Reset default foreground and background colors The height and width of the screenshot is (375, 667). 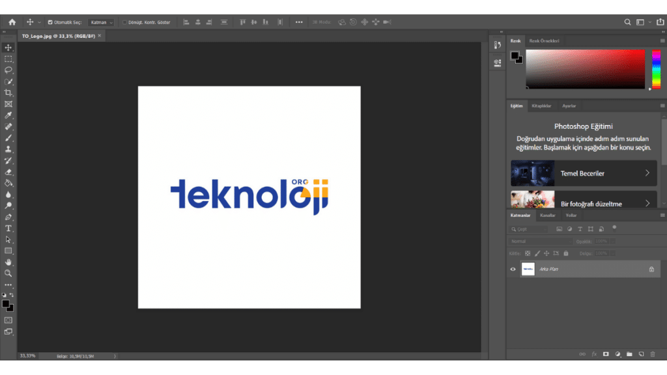point(5,295)
